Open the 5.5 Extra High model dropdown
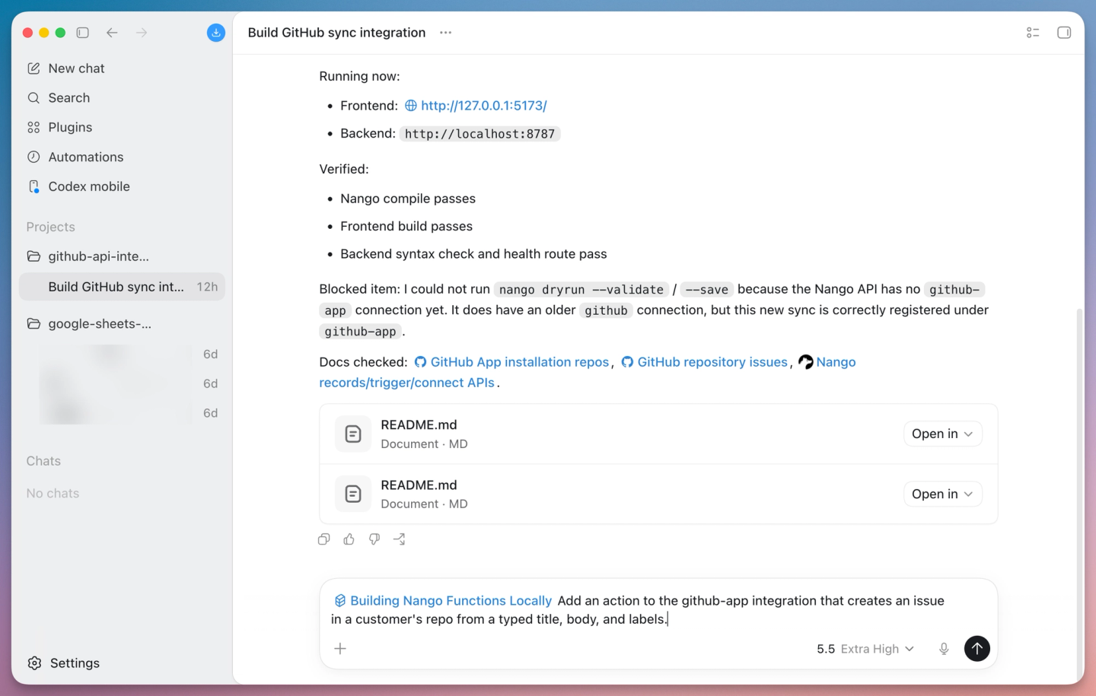Viewport: 1096px width, 696px height. click(865, 649)
